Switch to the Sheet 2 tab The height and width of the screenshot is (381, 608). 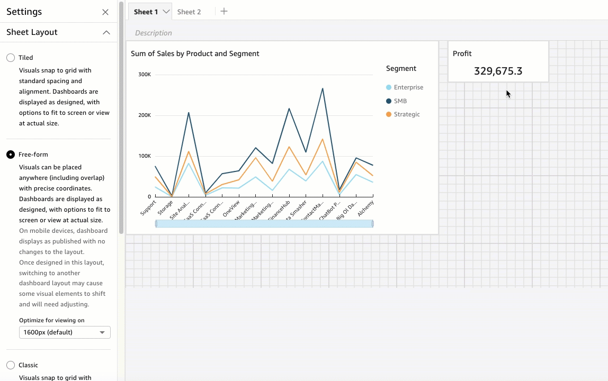[189, 12]
